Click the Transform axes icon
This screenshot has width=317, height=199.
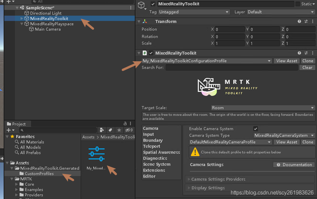[x=145, y=21]
